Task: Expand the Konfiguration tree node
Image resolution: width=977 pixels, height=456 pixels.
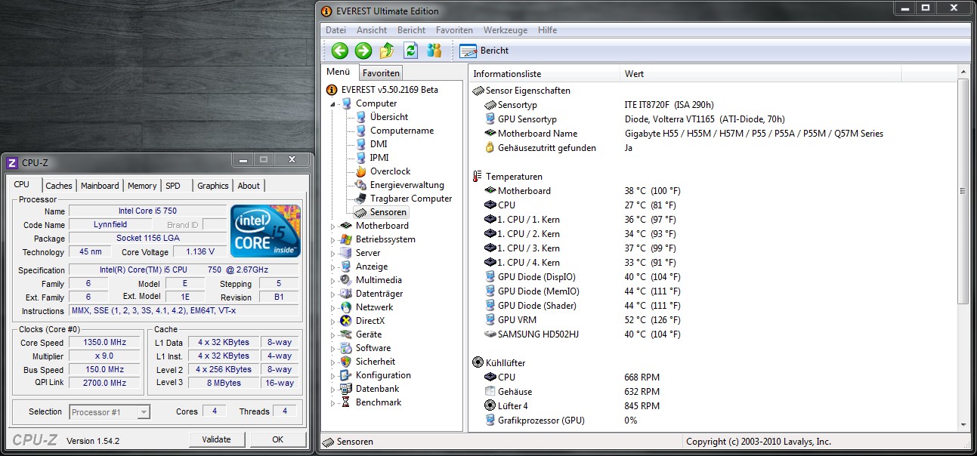Action: (333, 375)
